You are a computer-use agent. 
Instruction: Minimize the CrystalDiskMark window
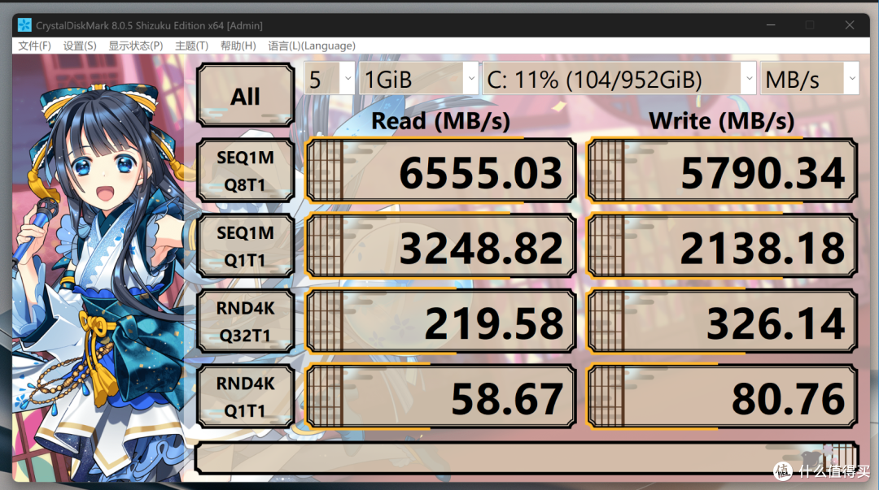pos(771,25)
